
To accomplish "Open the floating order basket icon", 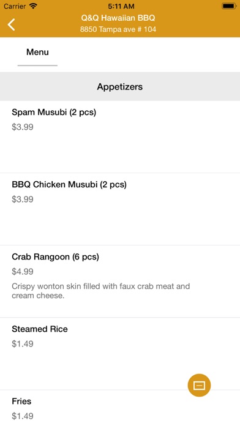I will pos(199,385).
